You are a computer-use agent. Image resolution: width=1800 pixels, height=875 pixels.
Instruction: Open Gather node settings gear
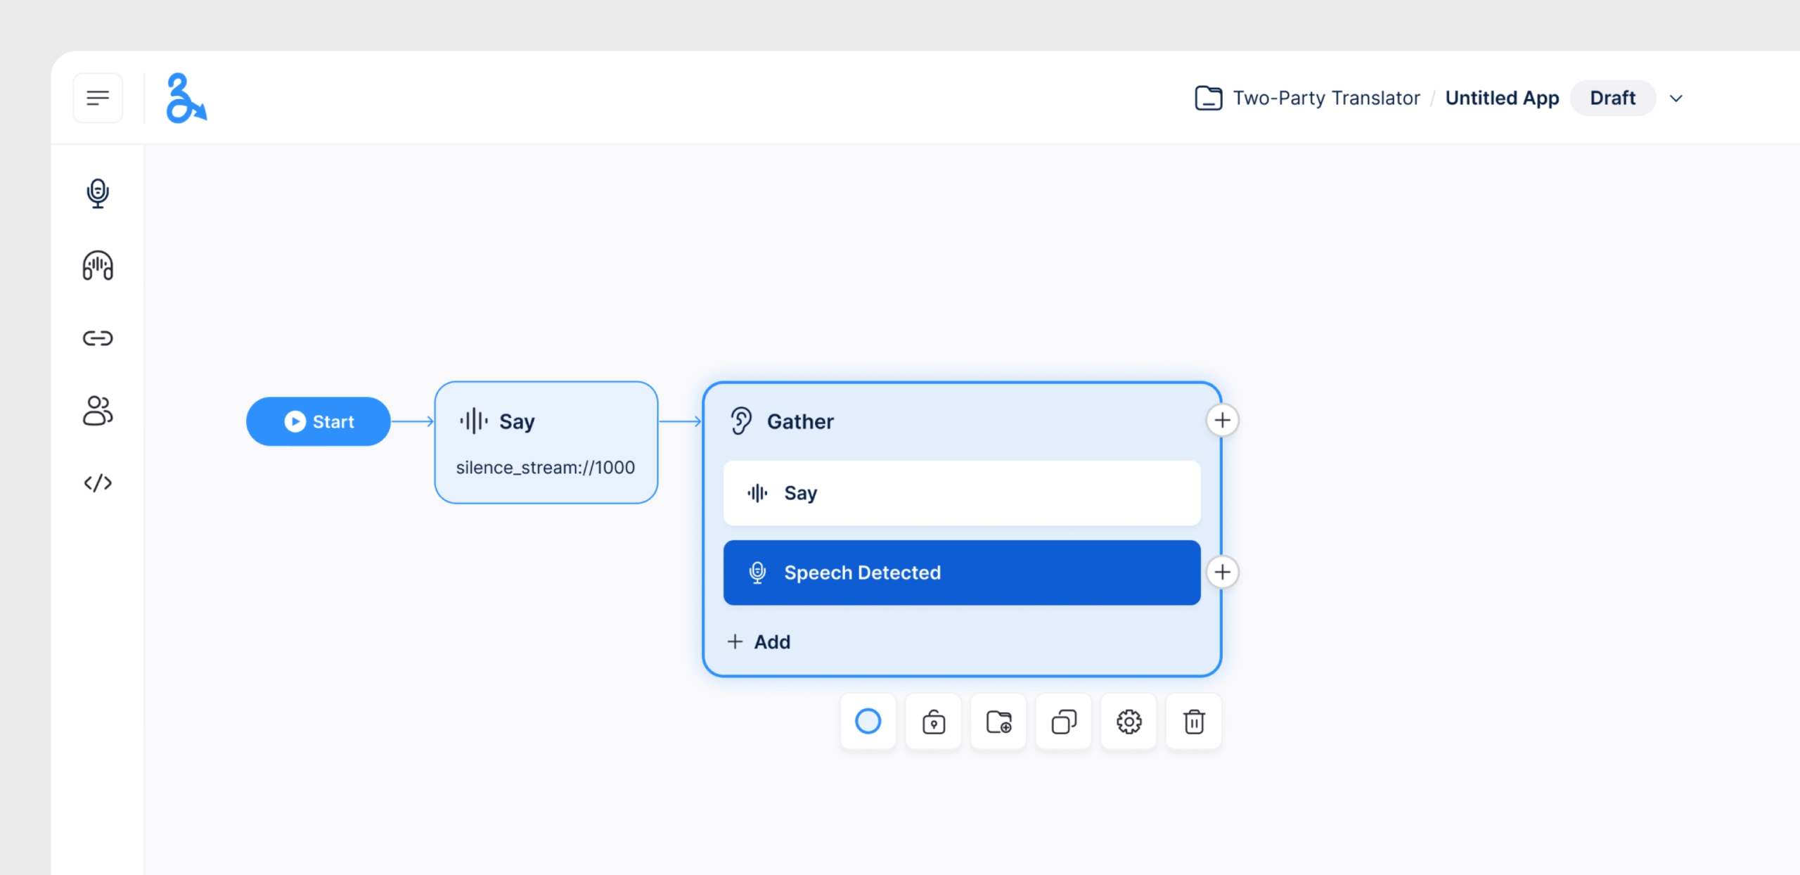(1129, 722)
